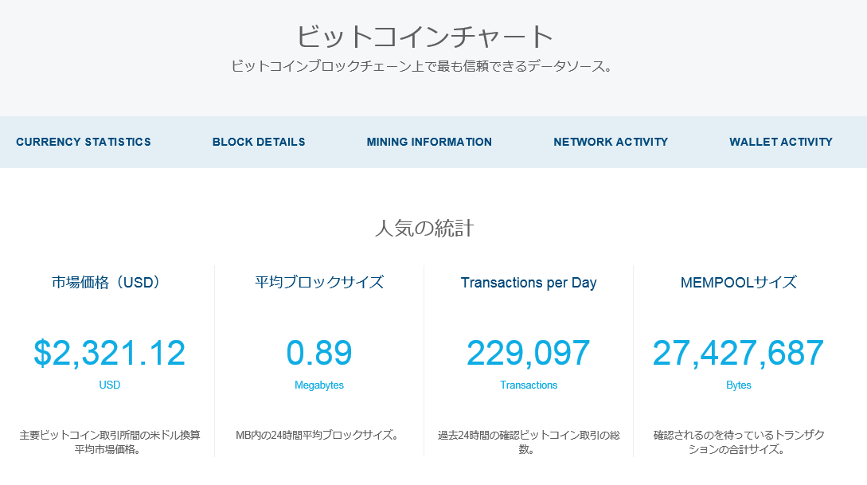
Task: Click the Bytes unit label
Action: (739, 385)
